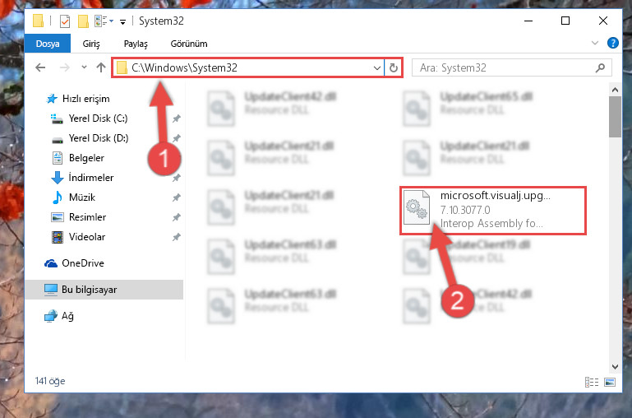Unpin Yerel Disk (C:) pin icon
The width and height of the screenshot is (632, 418).
177,118
